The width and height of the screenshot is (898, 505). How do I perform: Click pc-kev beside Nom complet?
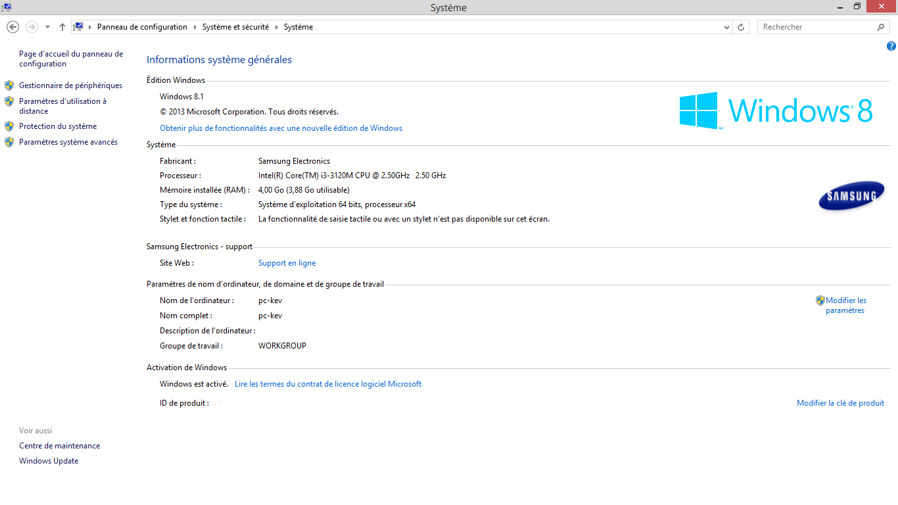270,316
